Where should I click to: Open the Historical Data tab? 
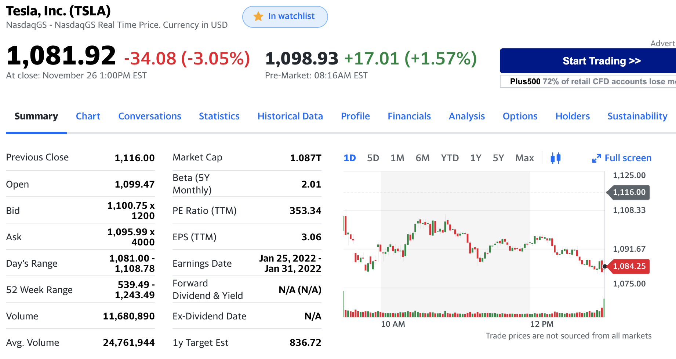(290, 116)
